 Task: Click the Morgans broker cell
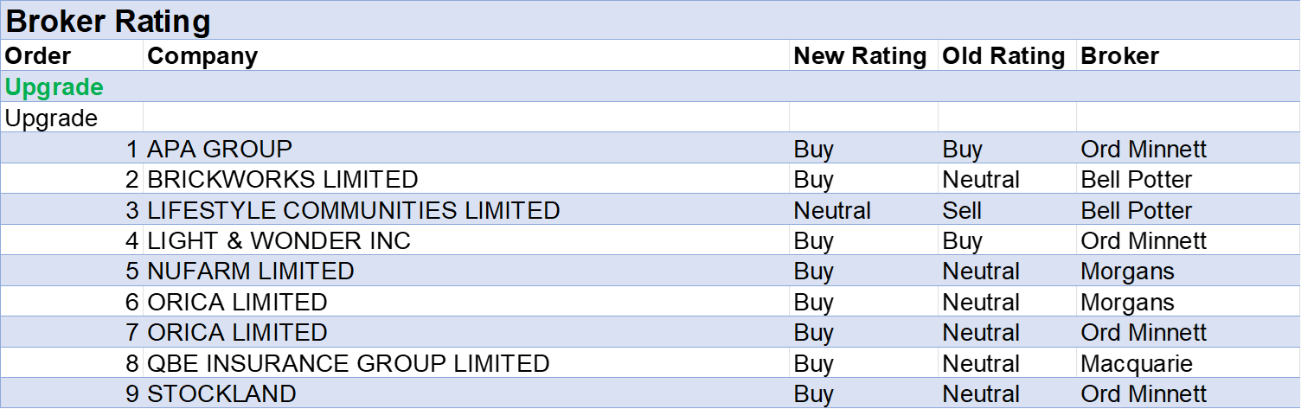(1127, 271)
